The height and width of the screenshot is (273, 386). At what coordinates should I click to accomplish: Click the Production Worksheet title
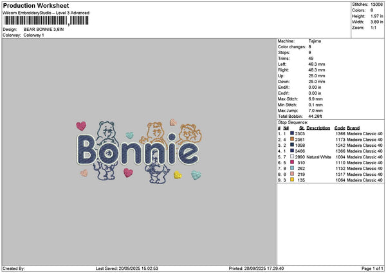tap(36, 6)
